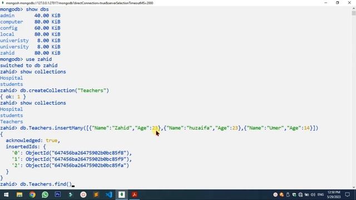This screenshot has height=200, width=356.
Task: Open the round white-red taskbar app
Action: click(x=83, y=194)
